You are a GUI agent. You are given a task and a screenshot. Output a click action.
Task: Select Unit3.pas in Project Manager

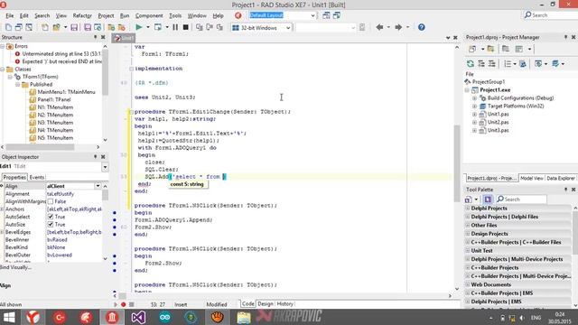pyautogui.click(x=498, y=130)
